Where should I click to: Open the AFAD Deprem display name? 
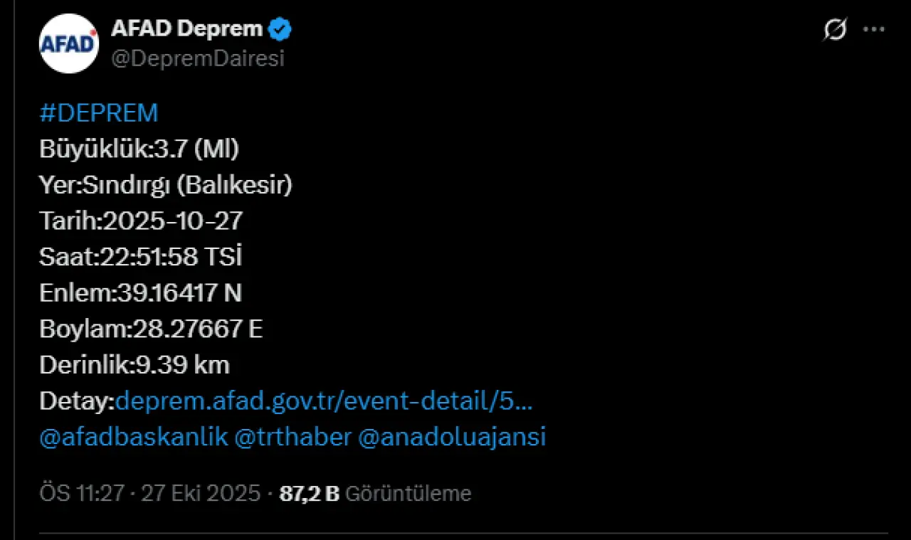tap(186, 30)
